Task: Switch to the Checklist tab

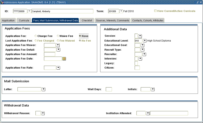Action: (x=87, y=20)
